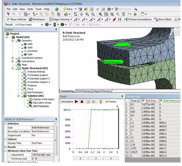The width and height of the screenshot is (182, 166).
Task: Click the Worksheet button
Action: pos(123,9)
